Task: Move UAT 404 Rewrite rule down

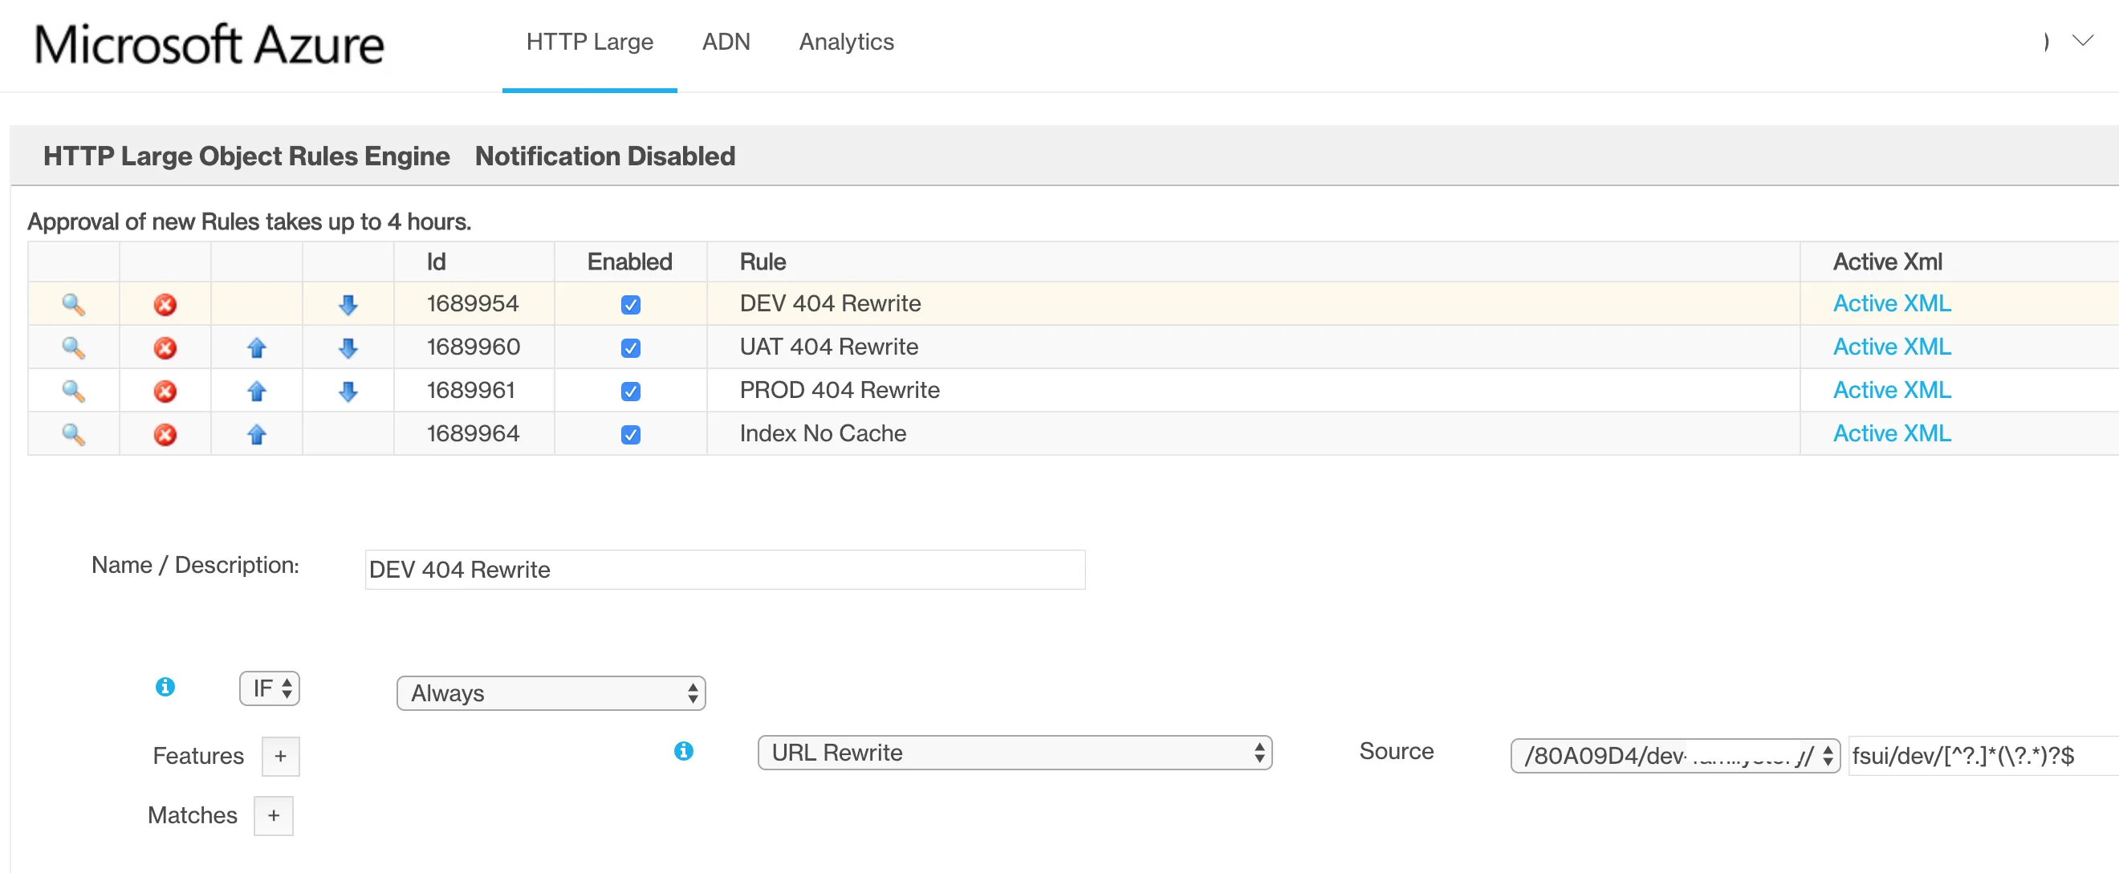Action: pyautogui.click(x=348, y=348)
